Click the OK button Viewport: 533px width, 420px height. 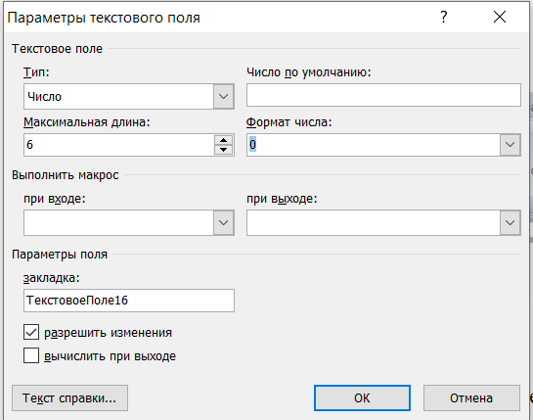[362, 397]
